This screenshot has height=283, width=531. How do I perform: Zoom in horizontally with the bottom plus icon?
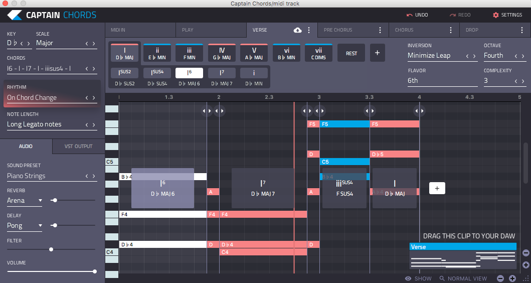(x=512, y=278)
